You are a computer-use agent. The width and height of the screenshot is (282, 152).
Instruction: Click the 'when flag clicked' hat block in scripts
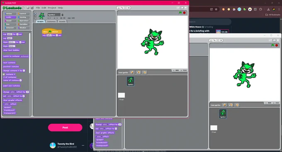(51, 31)
